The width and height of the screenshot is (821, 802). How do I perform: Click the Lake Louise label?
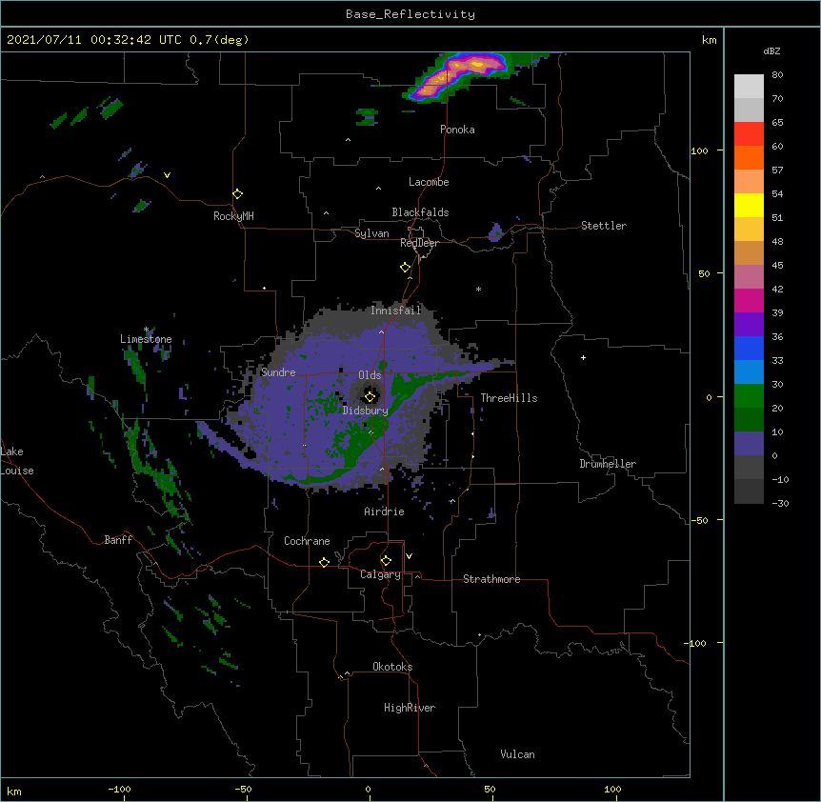click(17, 461)
